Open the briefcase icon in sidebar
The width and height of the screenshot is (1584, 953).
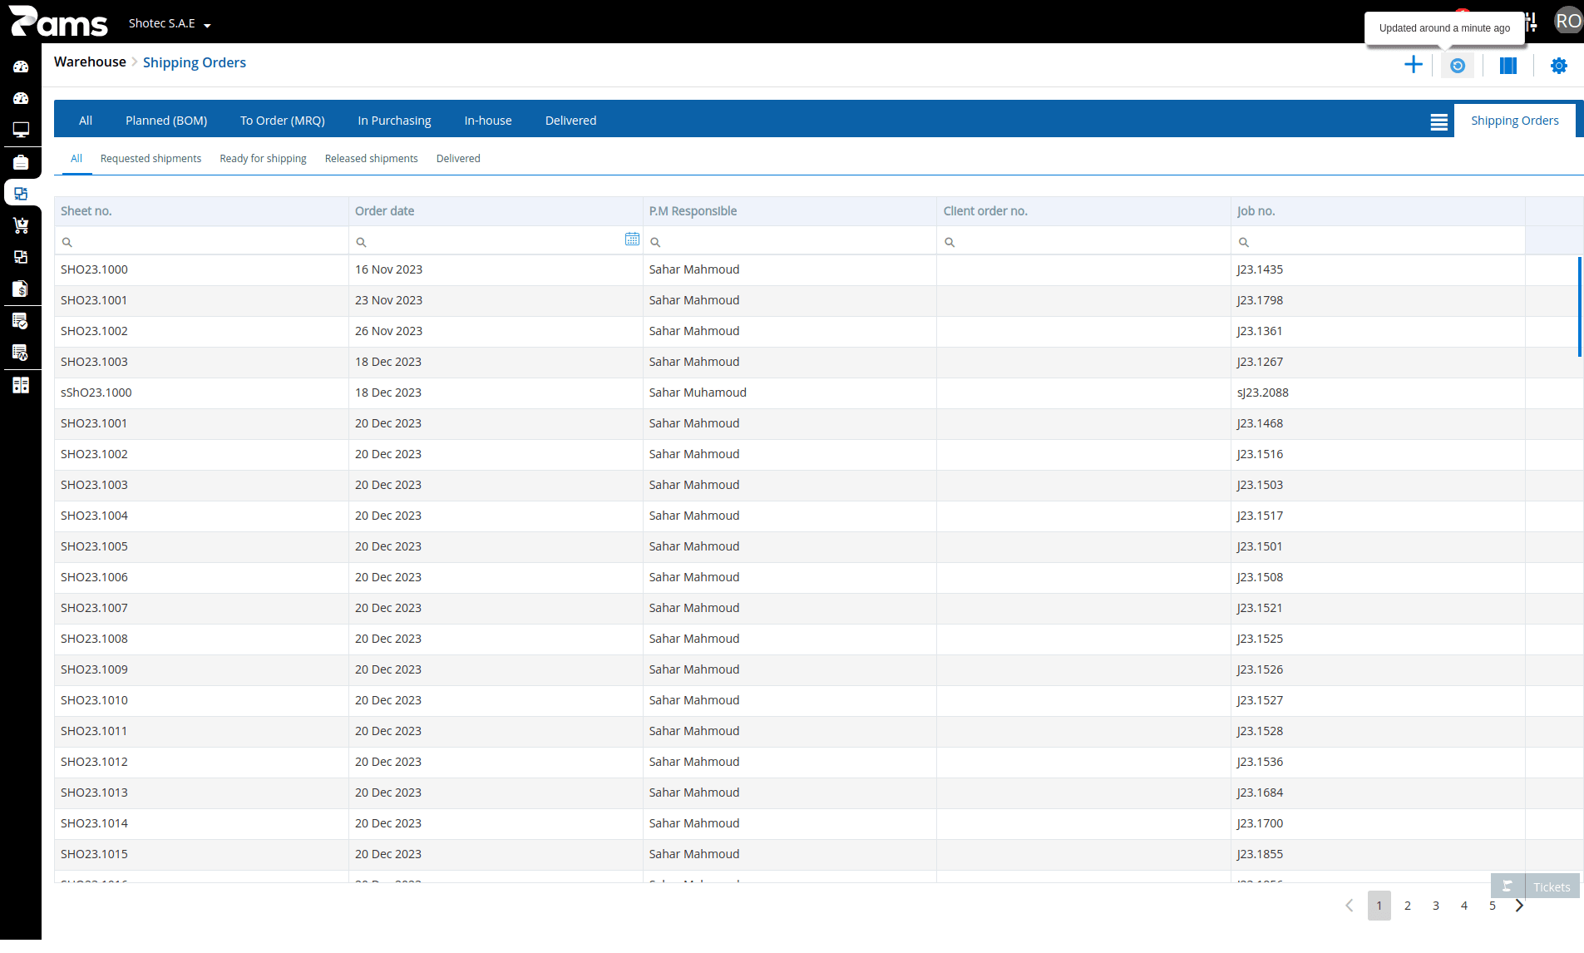pyautogui.click(x=21, y=162)
